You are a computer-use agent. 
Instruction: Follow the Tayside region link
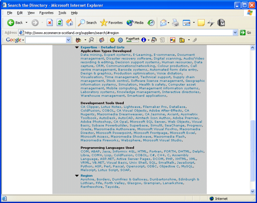point(112,187)
